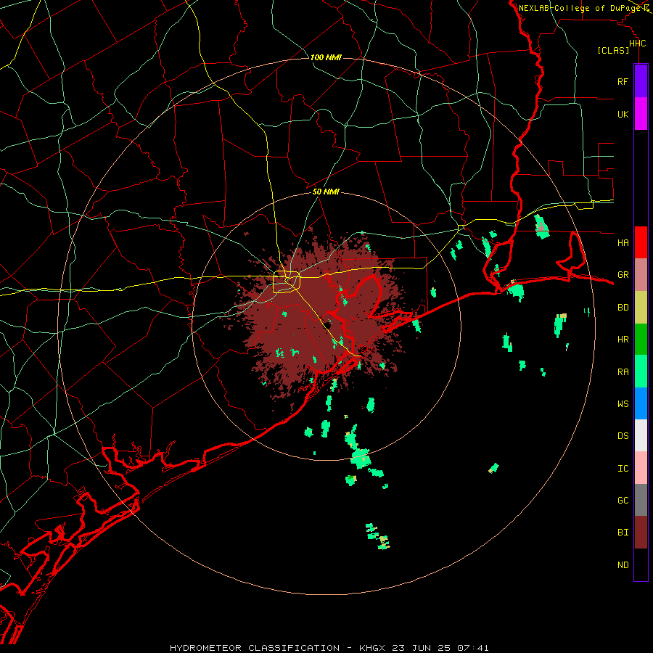Screen dimensions: 653x653
Task: Click the GC legend label
Action: point(623,500)
